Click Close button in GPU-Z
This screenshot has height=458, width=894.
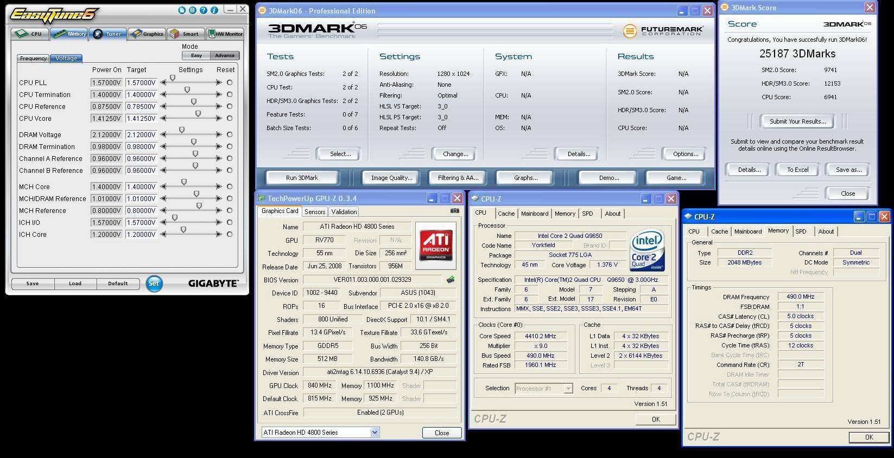click(x=442, y=433)
